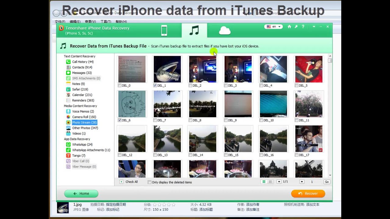Toggle the Check All checkbox
The width and height of the screenshot is (390, 219).
point(121,182)
